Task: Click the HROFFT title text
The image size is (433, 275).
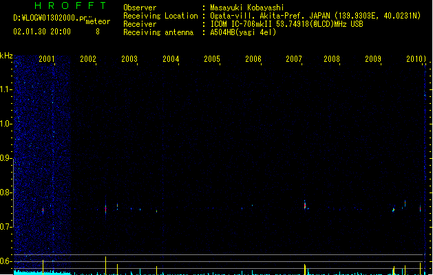Action: coord(71,5)
